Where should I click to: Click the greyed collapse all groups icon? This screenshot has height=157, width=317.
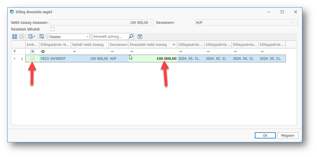(22, 36)
